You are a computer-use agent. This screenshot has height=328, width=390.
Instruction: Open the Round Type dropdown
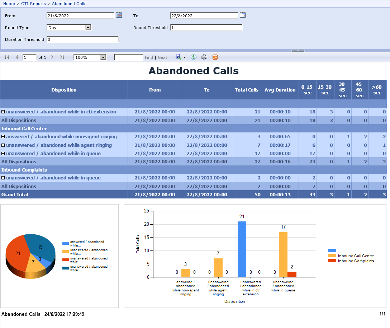pos(87,27)
